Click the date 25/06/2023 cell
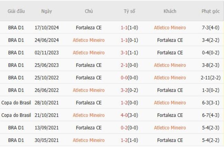The width and height of the screenshot is (224, 147). tap(47, 65)
